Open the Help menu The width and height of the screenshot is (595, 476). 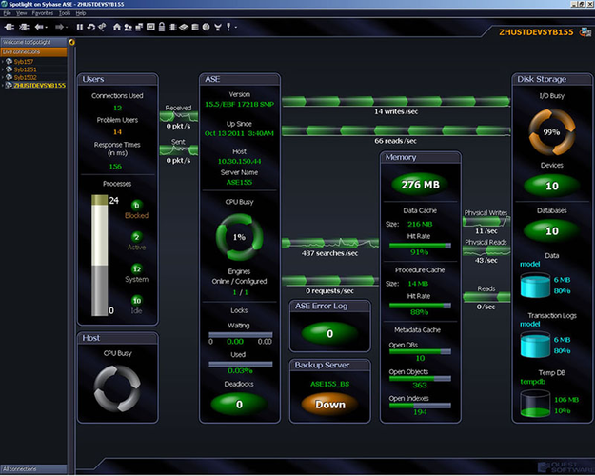click(x=81, y=13)
